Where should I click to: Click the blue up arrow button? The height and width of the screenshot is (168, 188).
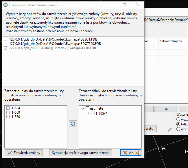click(x=166, y=109)
